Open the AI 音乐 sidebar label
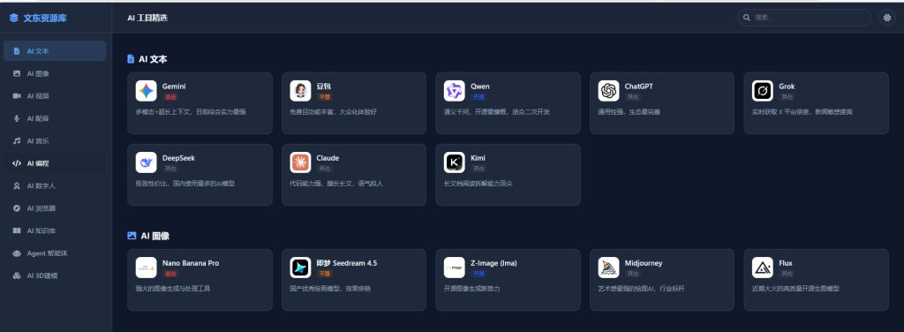The height and width of the screenshot is (332, 904). pyautogui.click(x=38, y=140)
